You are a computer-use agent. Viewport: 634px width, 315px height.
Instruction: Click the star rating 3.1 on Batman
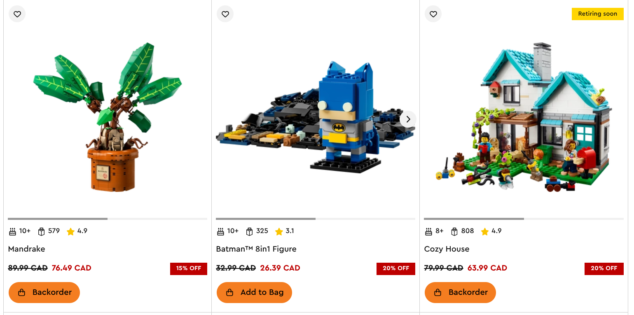click(x=285, y=231)
